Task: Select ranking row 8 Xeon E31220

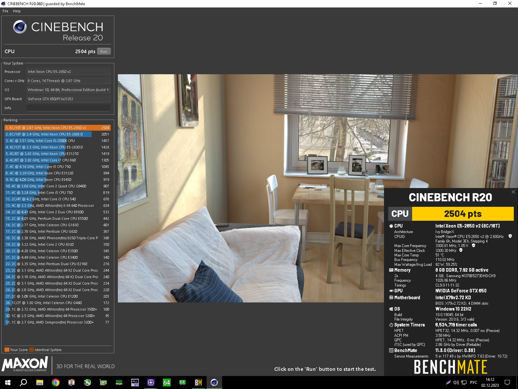Action: click(x=58, y=173)
